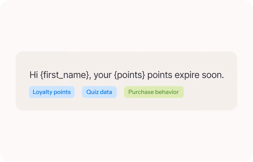Click the light background above the message card
253x162 pixels.
tap(126, 26)
